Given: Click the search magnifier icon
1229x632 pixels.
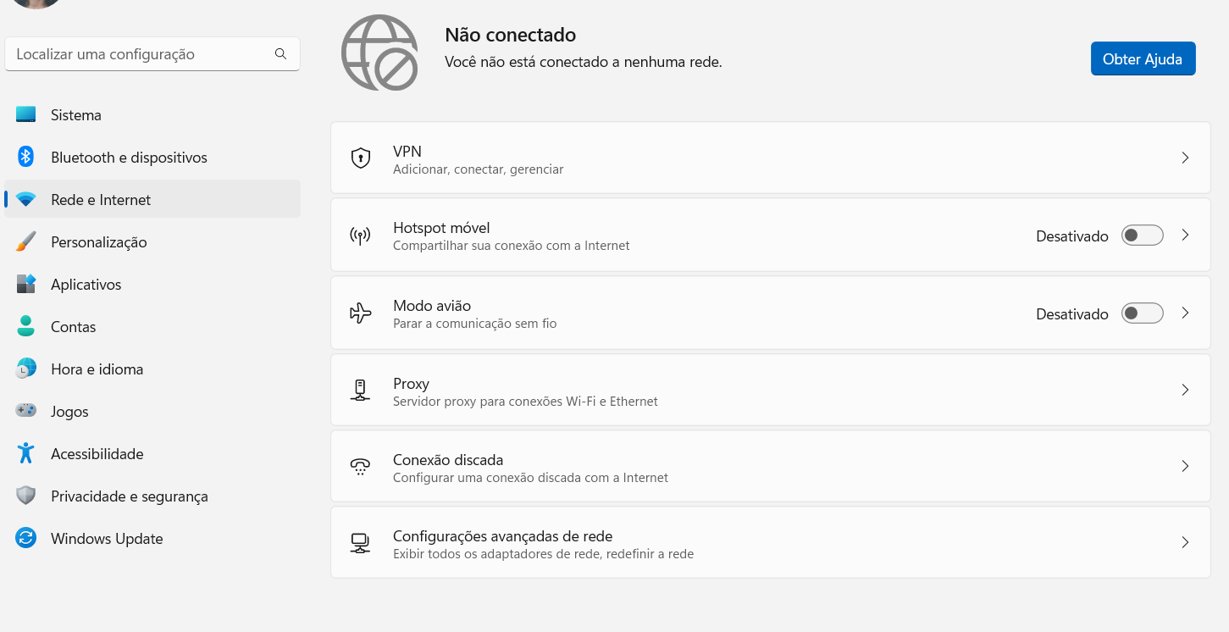Looking at the screenshot, I should click(280, 53).
